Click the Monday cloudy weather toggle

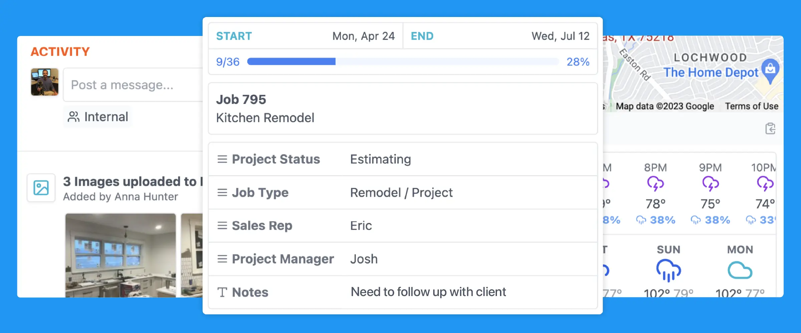click(740, 270)
